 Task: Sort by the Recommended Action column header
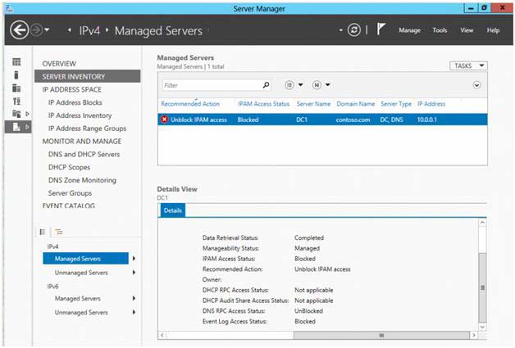click(x=190, y=104)
